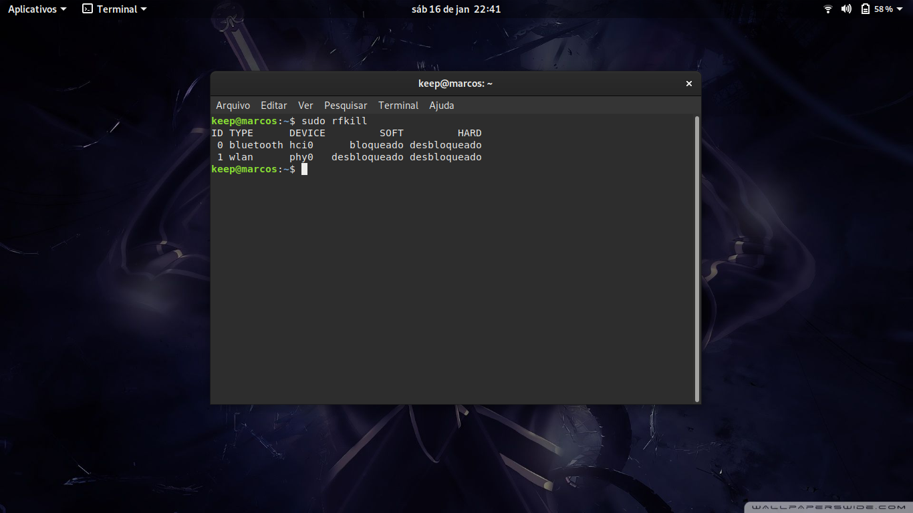Click the bloqueado soft status of bluetooth
913x513 pixels.
pos(376,145)
